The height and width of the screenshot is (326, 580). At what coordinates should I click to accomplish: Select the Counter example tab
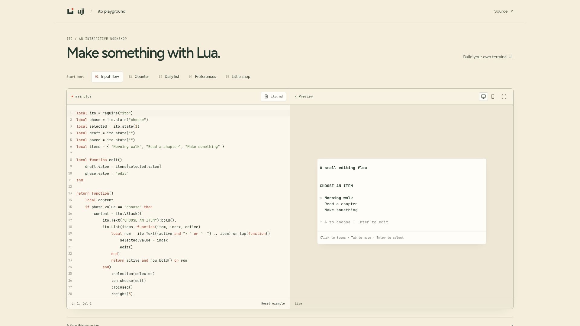click(x=139, y=77)
